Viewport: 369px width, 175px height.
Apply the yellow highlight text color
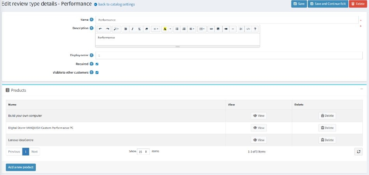tap(165, 29)
